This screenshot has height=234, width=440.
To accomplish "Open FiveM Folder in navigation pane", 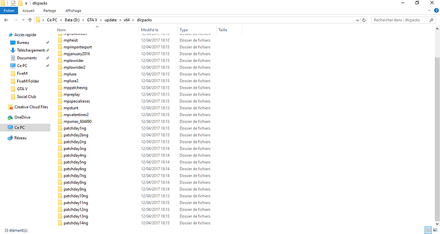I will pyautogui.click(x=28, y=81).
